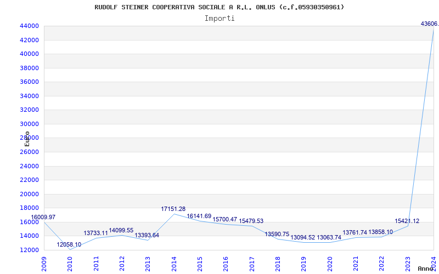Screen dimensions: 439x274
Task: Click the x-axis year 2020
Action: (330, 264)
